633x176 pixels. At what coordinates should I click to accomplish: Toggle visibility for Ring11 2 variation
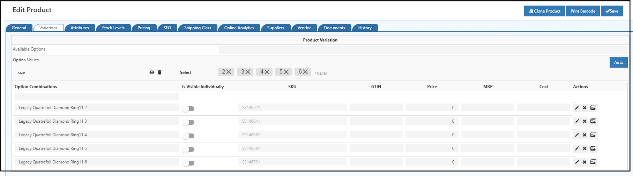tap(188, 109)
